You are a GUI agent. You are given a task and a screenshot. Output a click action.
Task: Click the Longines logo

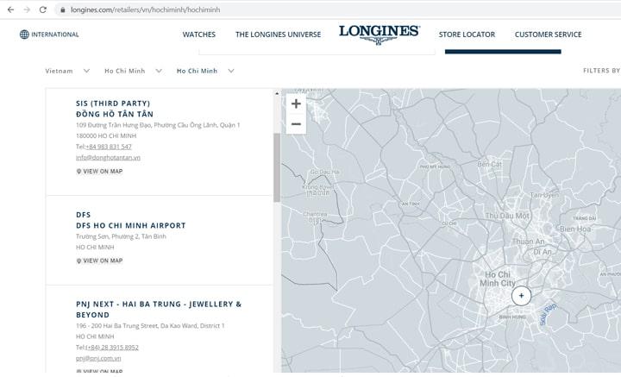coord(379,35)
